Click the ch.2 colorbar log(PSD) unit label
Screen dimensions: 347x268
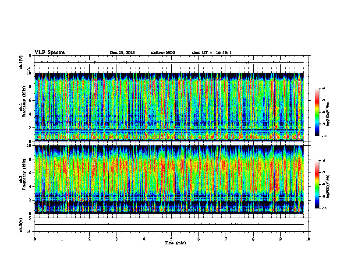coord(328,186)
